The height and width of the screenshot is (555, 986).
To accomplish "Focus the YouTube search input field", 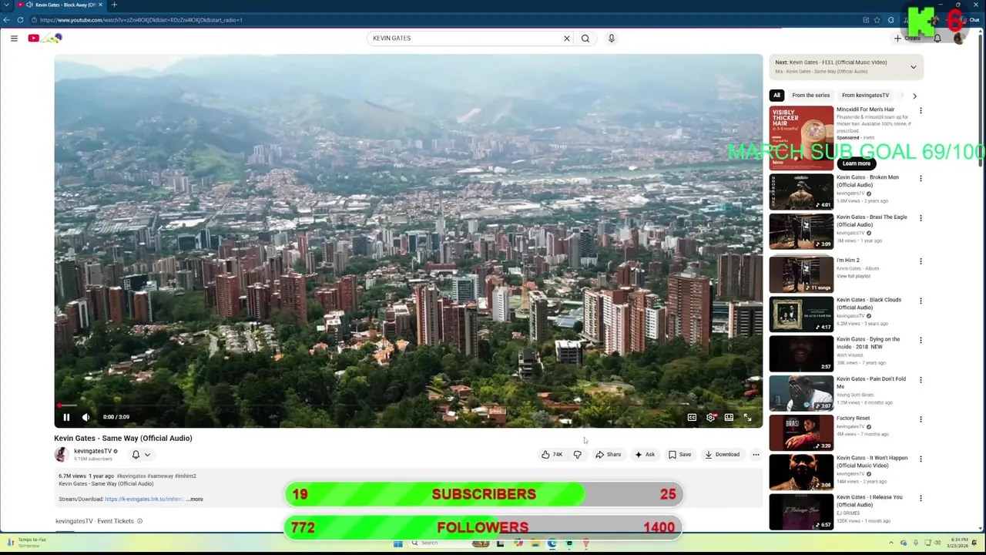I will [x=464, y=38].
